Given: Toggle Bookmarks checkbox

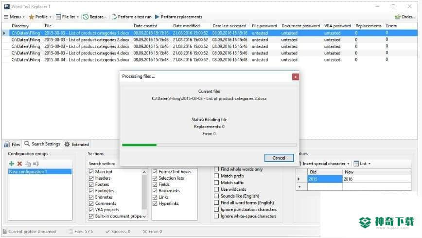Looking at the screenshot, I should coord(155,191).
